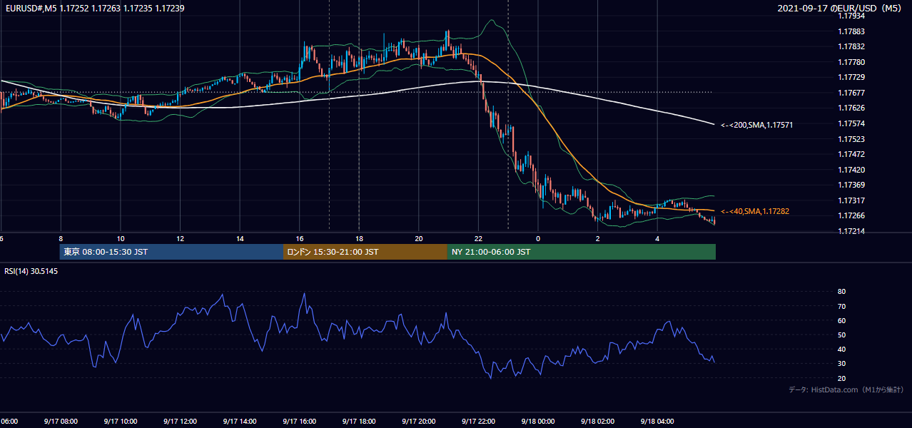Click price axis label 1.17317
The image size is (912, 428).
853,200
